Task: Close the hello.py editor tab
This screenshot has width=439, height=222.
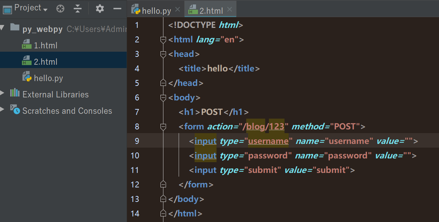Action: (x=178, y=10)
